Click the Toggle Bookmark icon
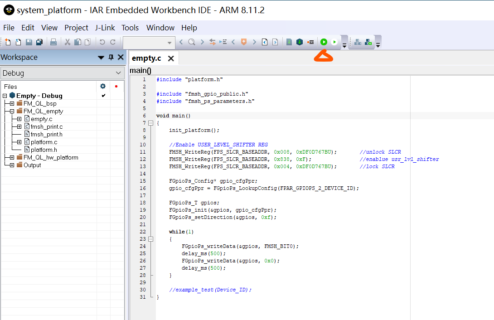 244,42
